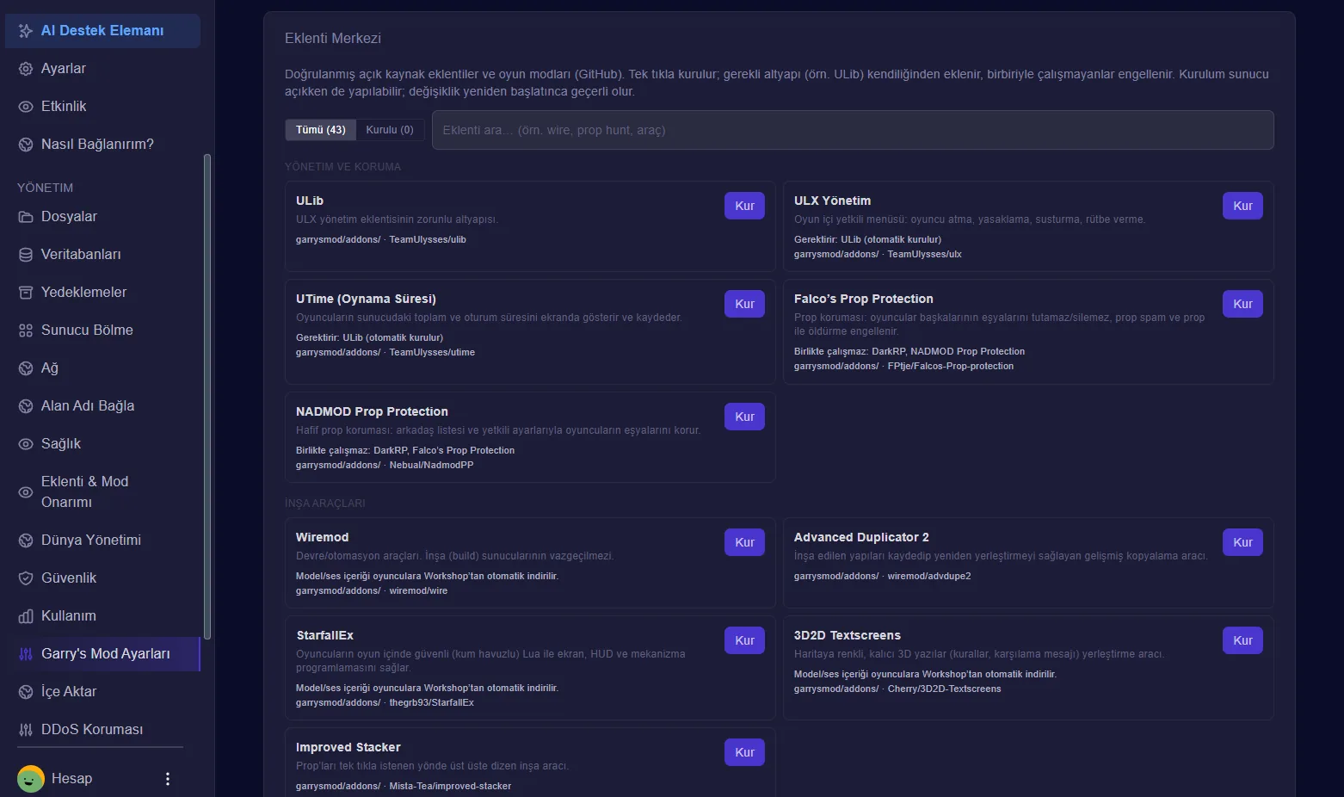
Task: Click the Eklenti Merkezi heading
Action: coord(333,38)
